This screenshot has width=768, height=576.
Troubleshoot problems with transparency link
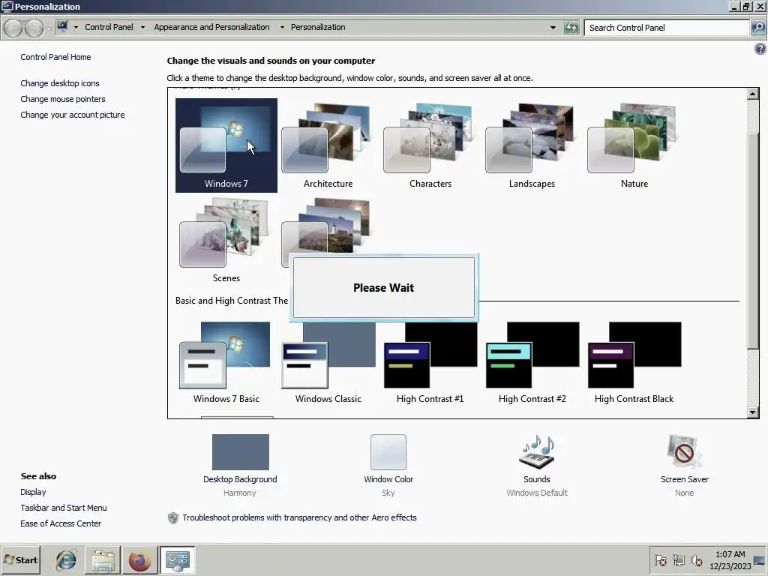coord(299,517)
